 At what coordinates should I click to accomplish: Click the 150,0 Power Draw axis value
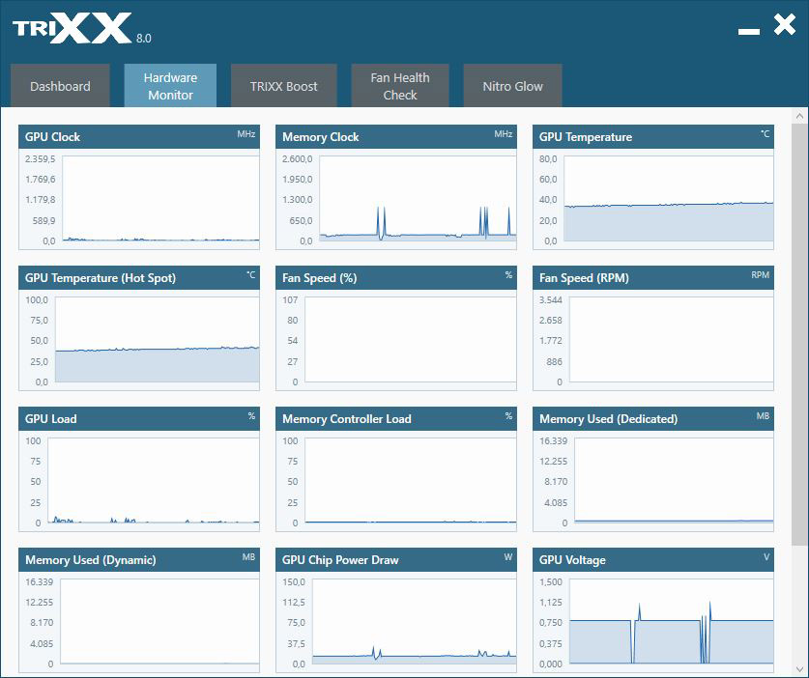tap(294, 581)
